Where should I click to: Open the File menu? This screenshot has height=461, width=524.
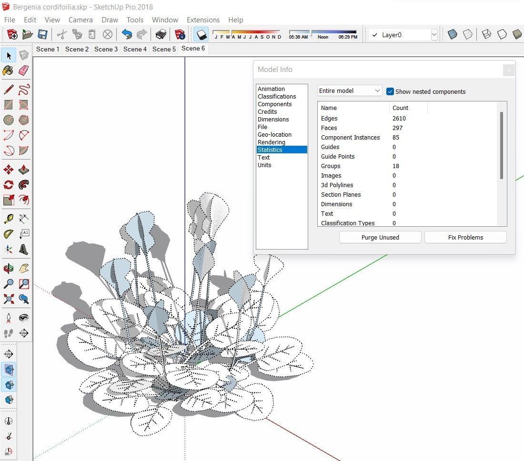(x=10, y=20)
